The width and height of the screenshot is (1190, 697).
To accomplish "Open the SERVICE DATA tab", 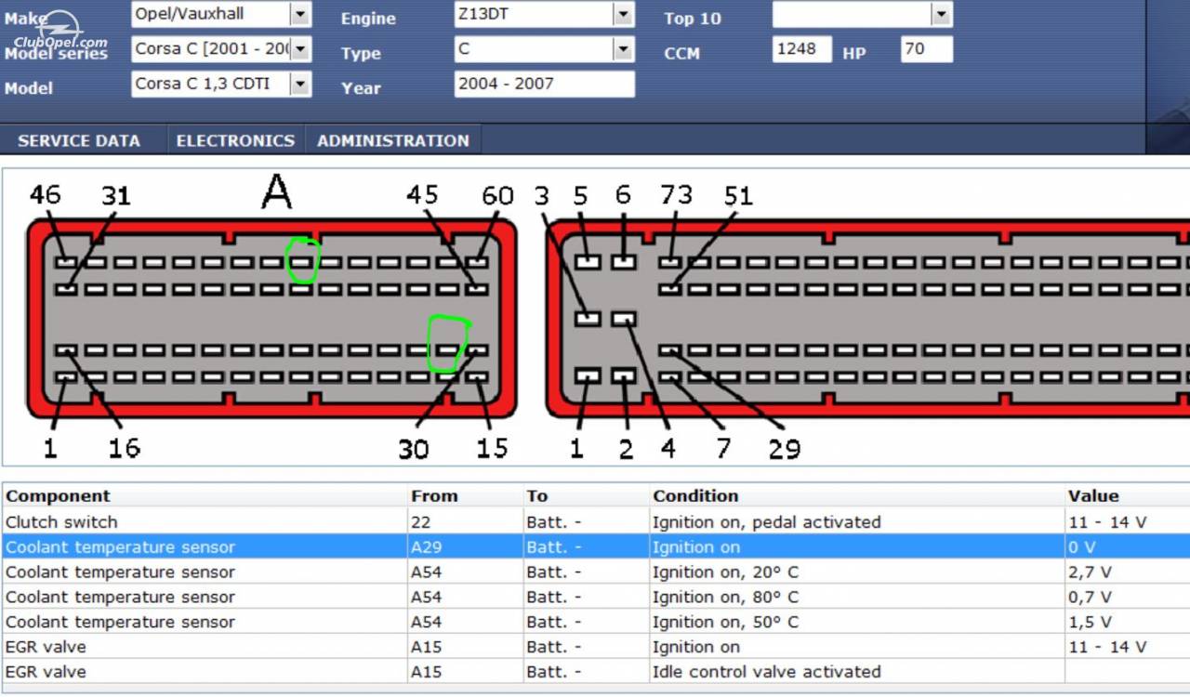I will [x=79, y=140].
